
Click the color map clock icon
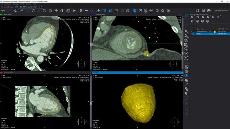tap(198, 11)
